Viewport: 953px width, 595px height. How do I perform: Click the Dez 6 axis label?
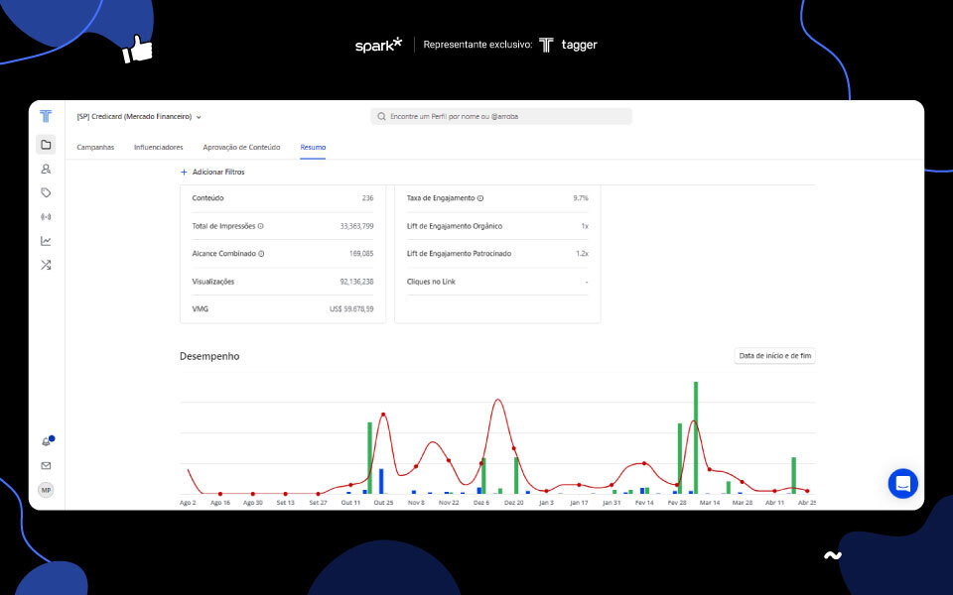481,503
